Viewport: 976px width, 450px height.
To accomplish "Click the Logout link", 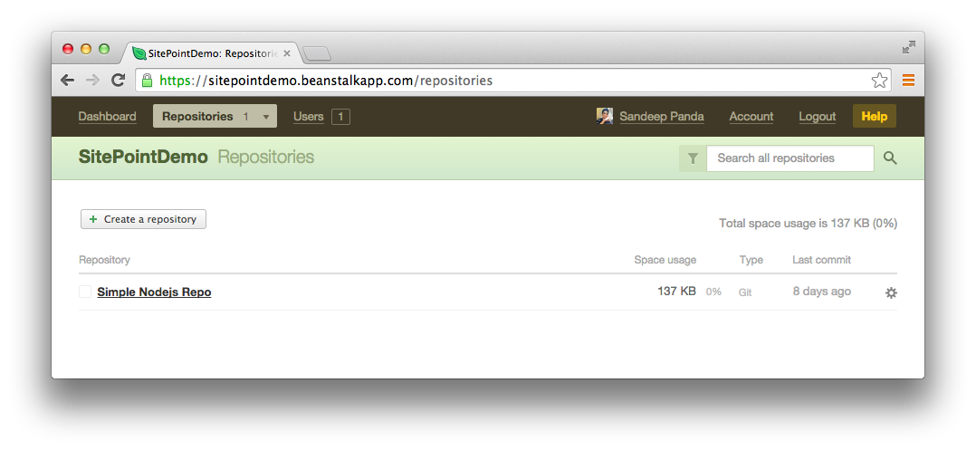I will pos(818,117).
